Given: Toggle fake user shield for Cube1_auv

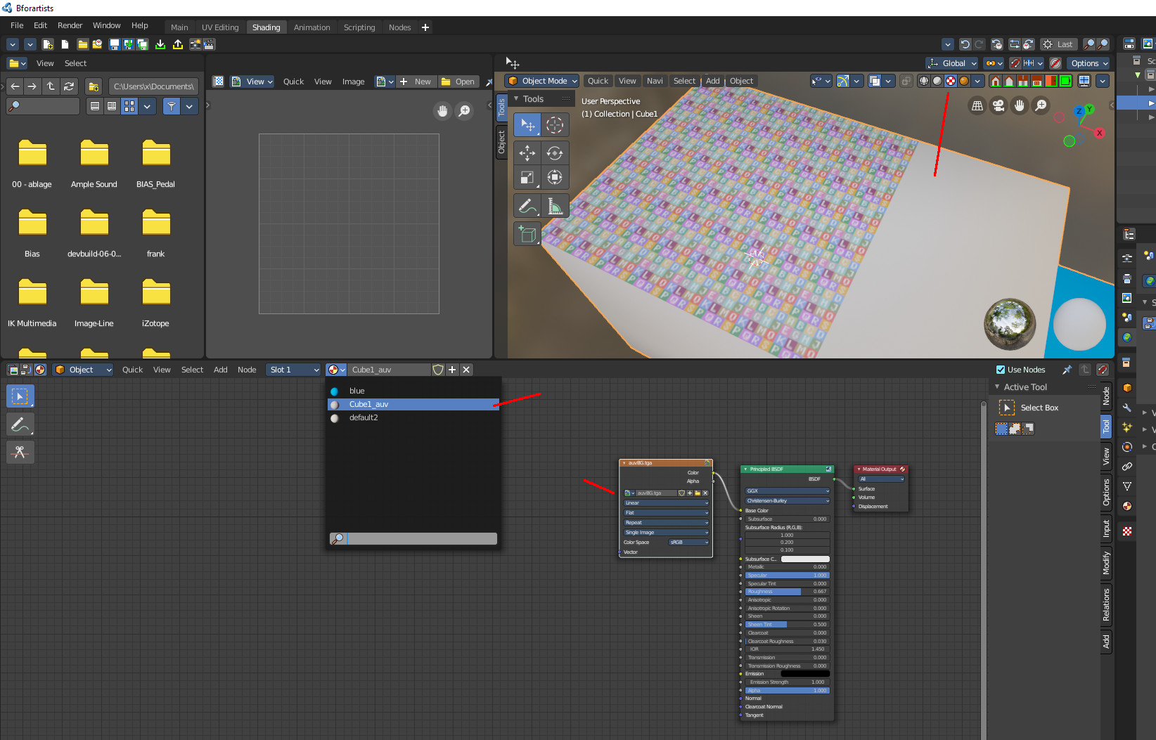Looking at the screenshot, I should point(438,370).
